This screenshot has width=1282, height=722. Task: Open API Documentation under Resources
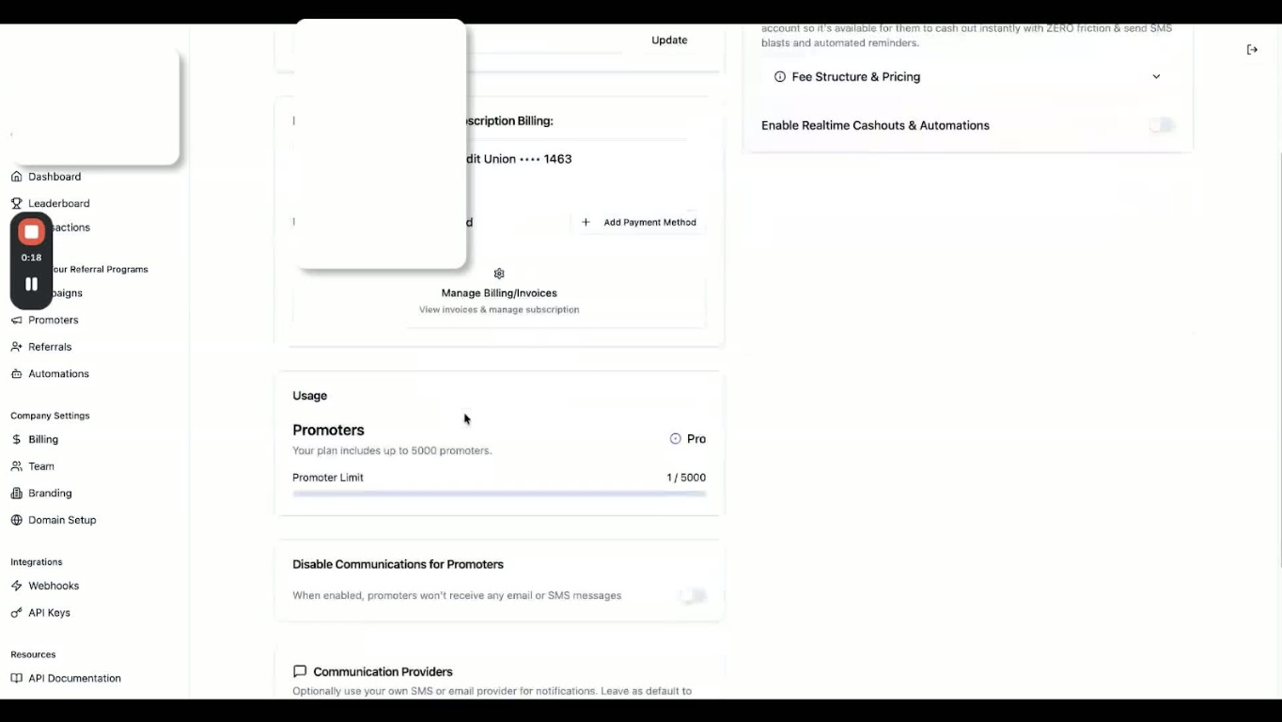74,678
